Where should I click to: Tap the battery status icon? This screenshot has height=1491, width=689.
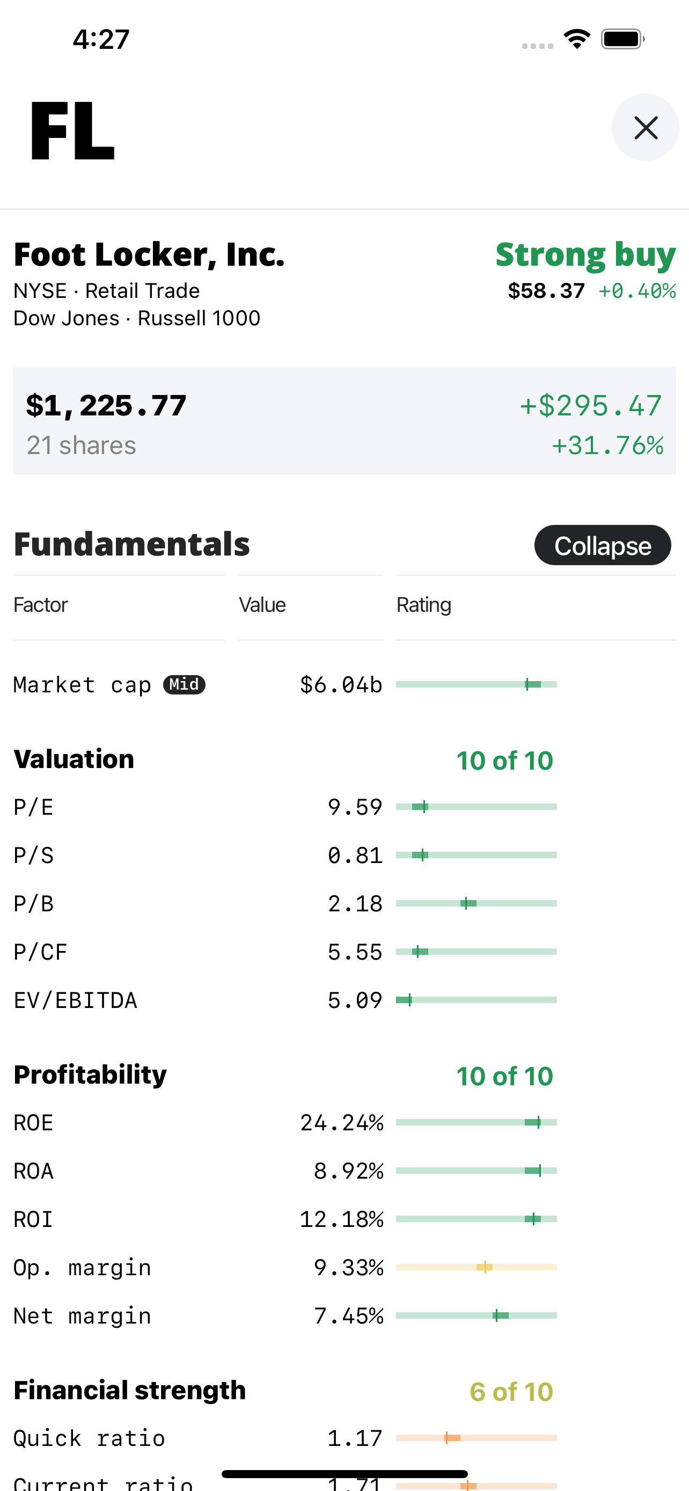[622, 39]
